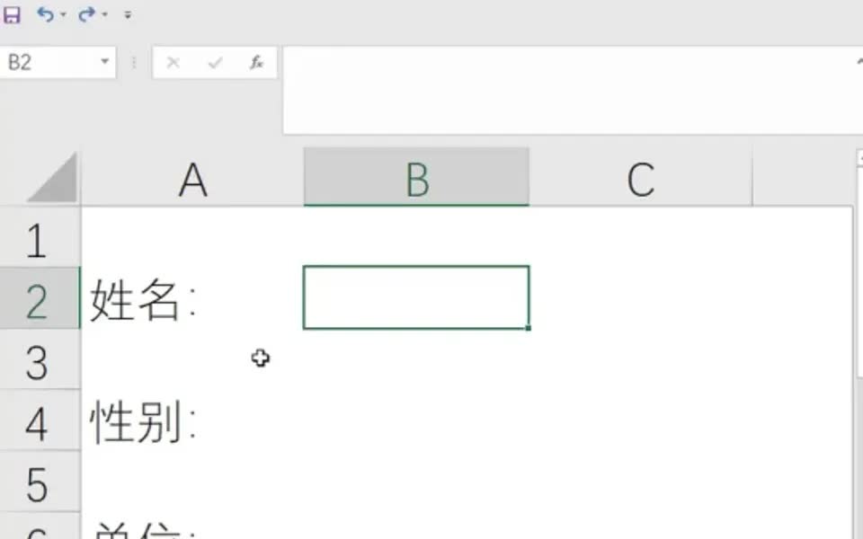Click the Enter checkmark icon in formula bar

click(x=215, y=62)
